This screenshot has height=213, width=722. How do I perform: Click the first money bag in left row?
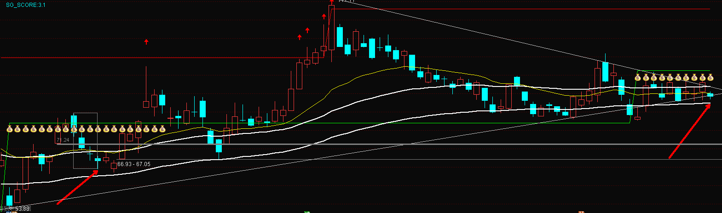pos(9,129)
